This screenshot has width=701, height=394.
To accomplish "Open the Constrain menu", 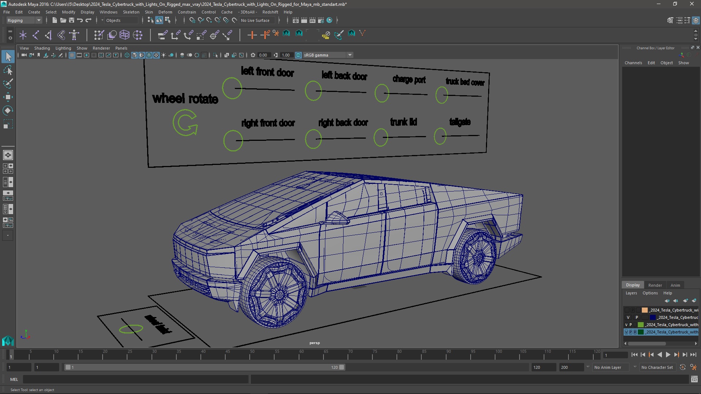I will coord(187,12).
